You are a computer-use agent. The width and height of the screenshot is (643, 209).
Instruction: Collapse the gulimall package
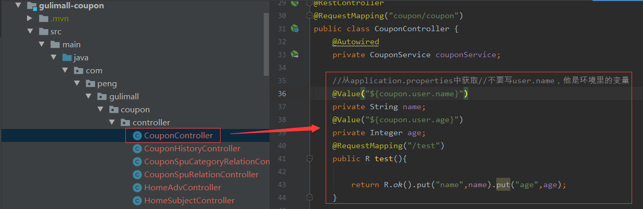[89, 97]
